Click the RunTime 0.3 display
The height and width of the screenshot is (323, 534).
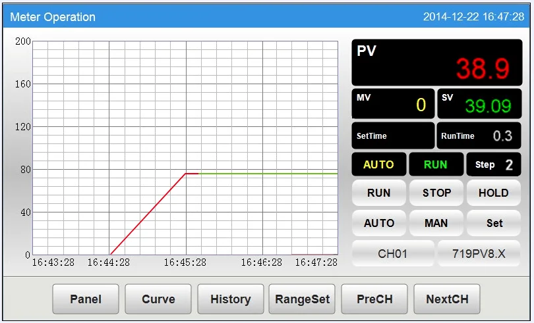click(x=479, y=136)
